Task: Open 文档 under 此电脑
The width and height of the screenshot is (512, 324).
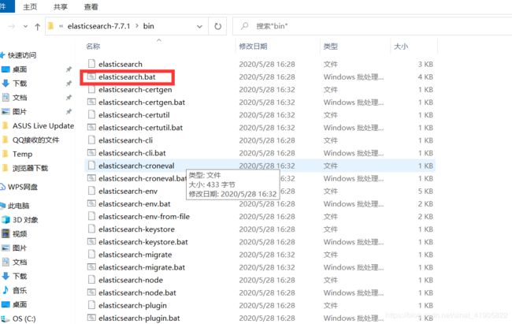Action: click(20, 262)
